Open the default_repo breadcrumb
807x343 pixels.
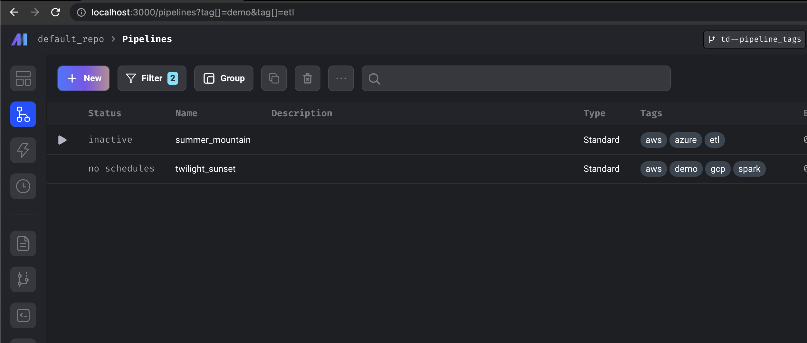tap(71, 39)
